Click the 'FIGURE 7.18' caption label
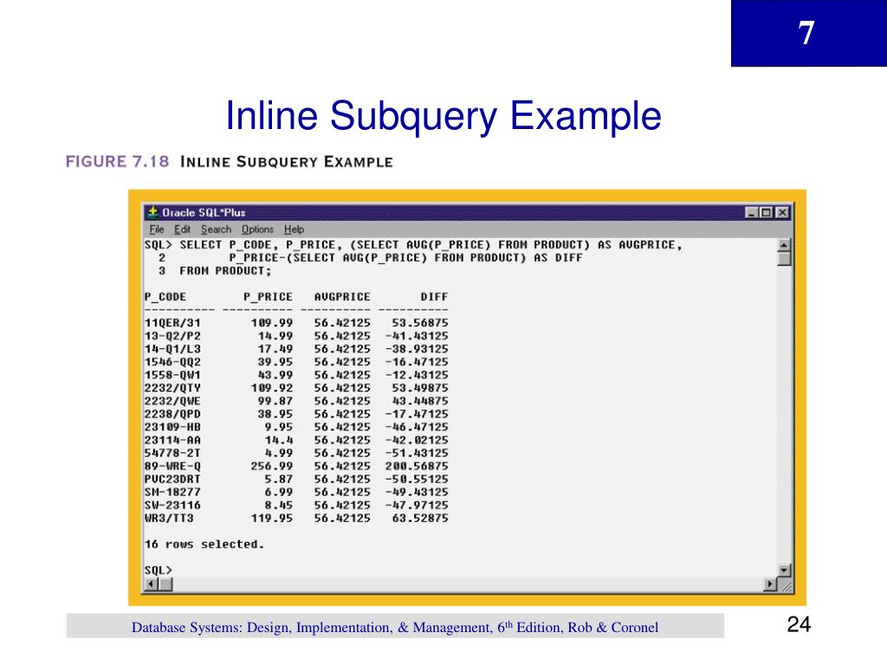 coord(117,162)
